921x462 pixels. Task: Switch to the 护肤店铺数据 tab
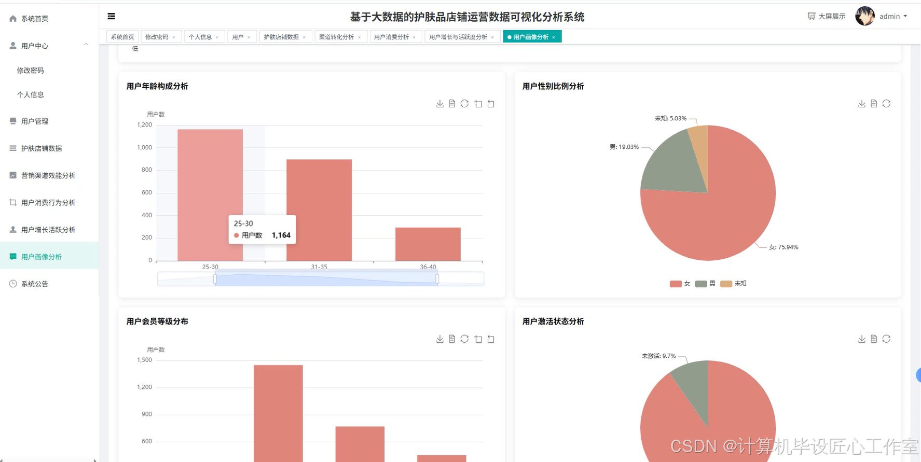coord(281,37)
